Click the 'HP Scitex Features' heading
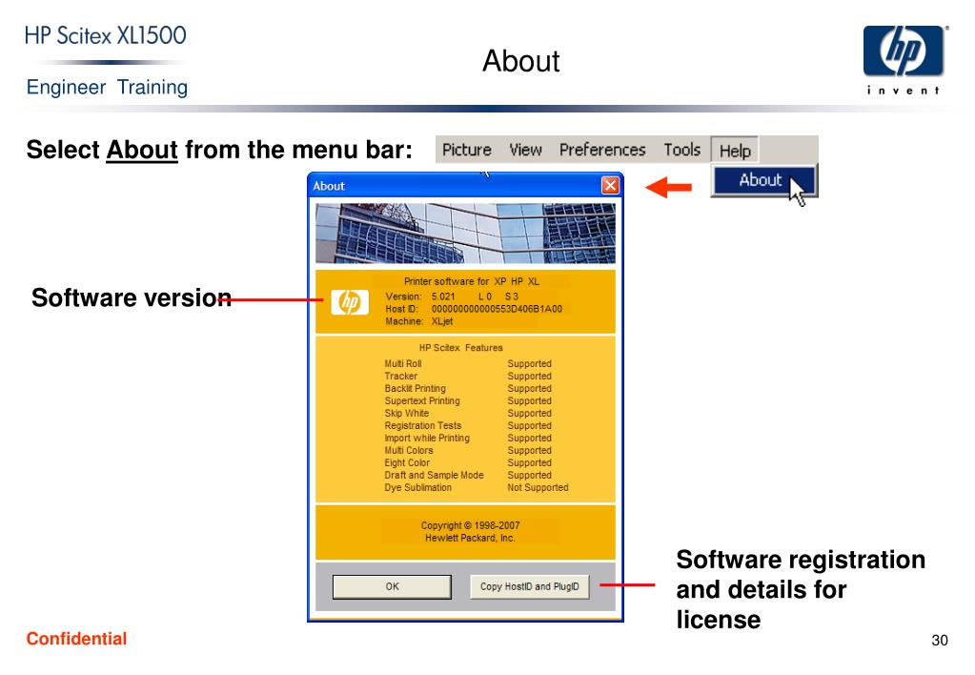The width and height of the screenshot is (975, 675). [460, 348]
